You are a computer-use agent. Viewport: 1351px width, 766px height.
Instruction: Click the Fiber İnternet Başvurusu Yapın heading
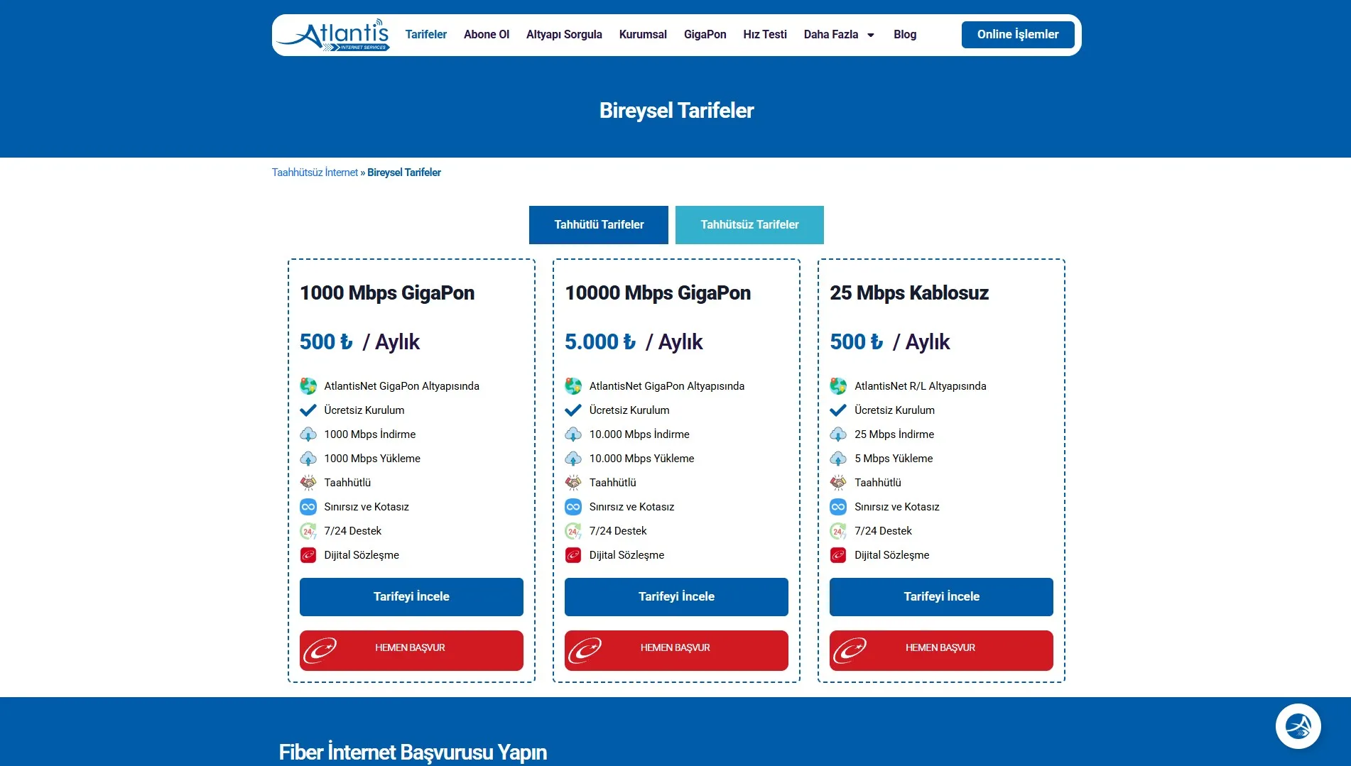[x=413, y=753]
